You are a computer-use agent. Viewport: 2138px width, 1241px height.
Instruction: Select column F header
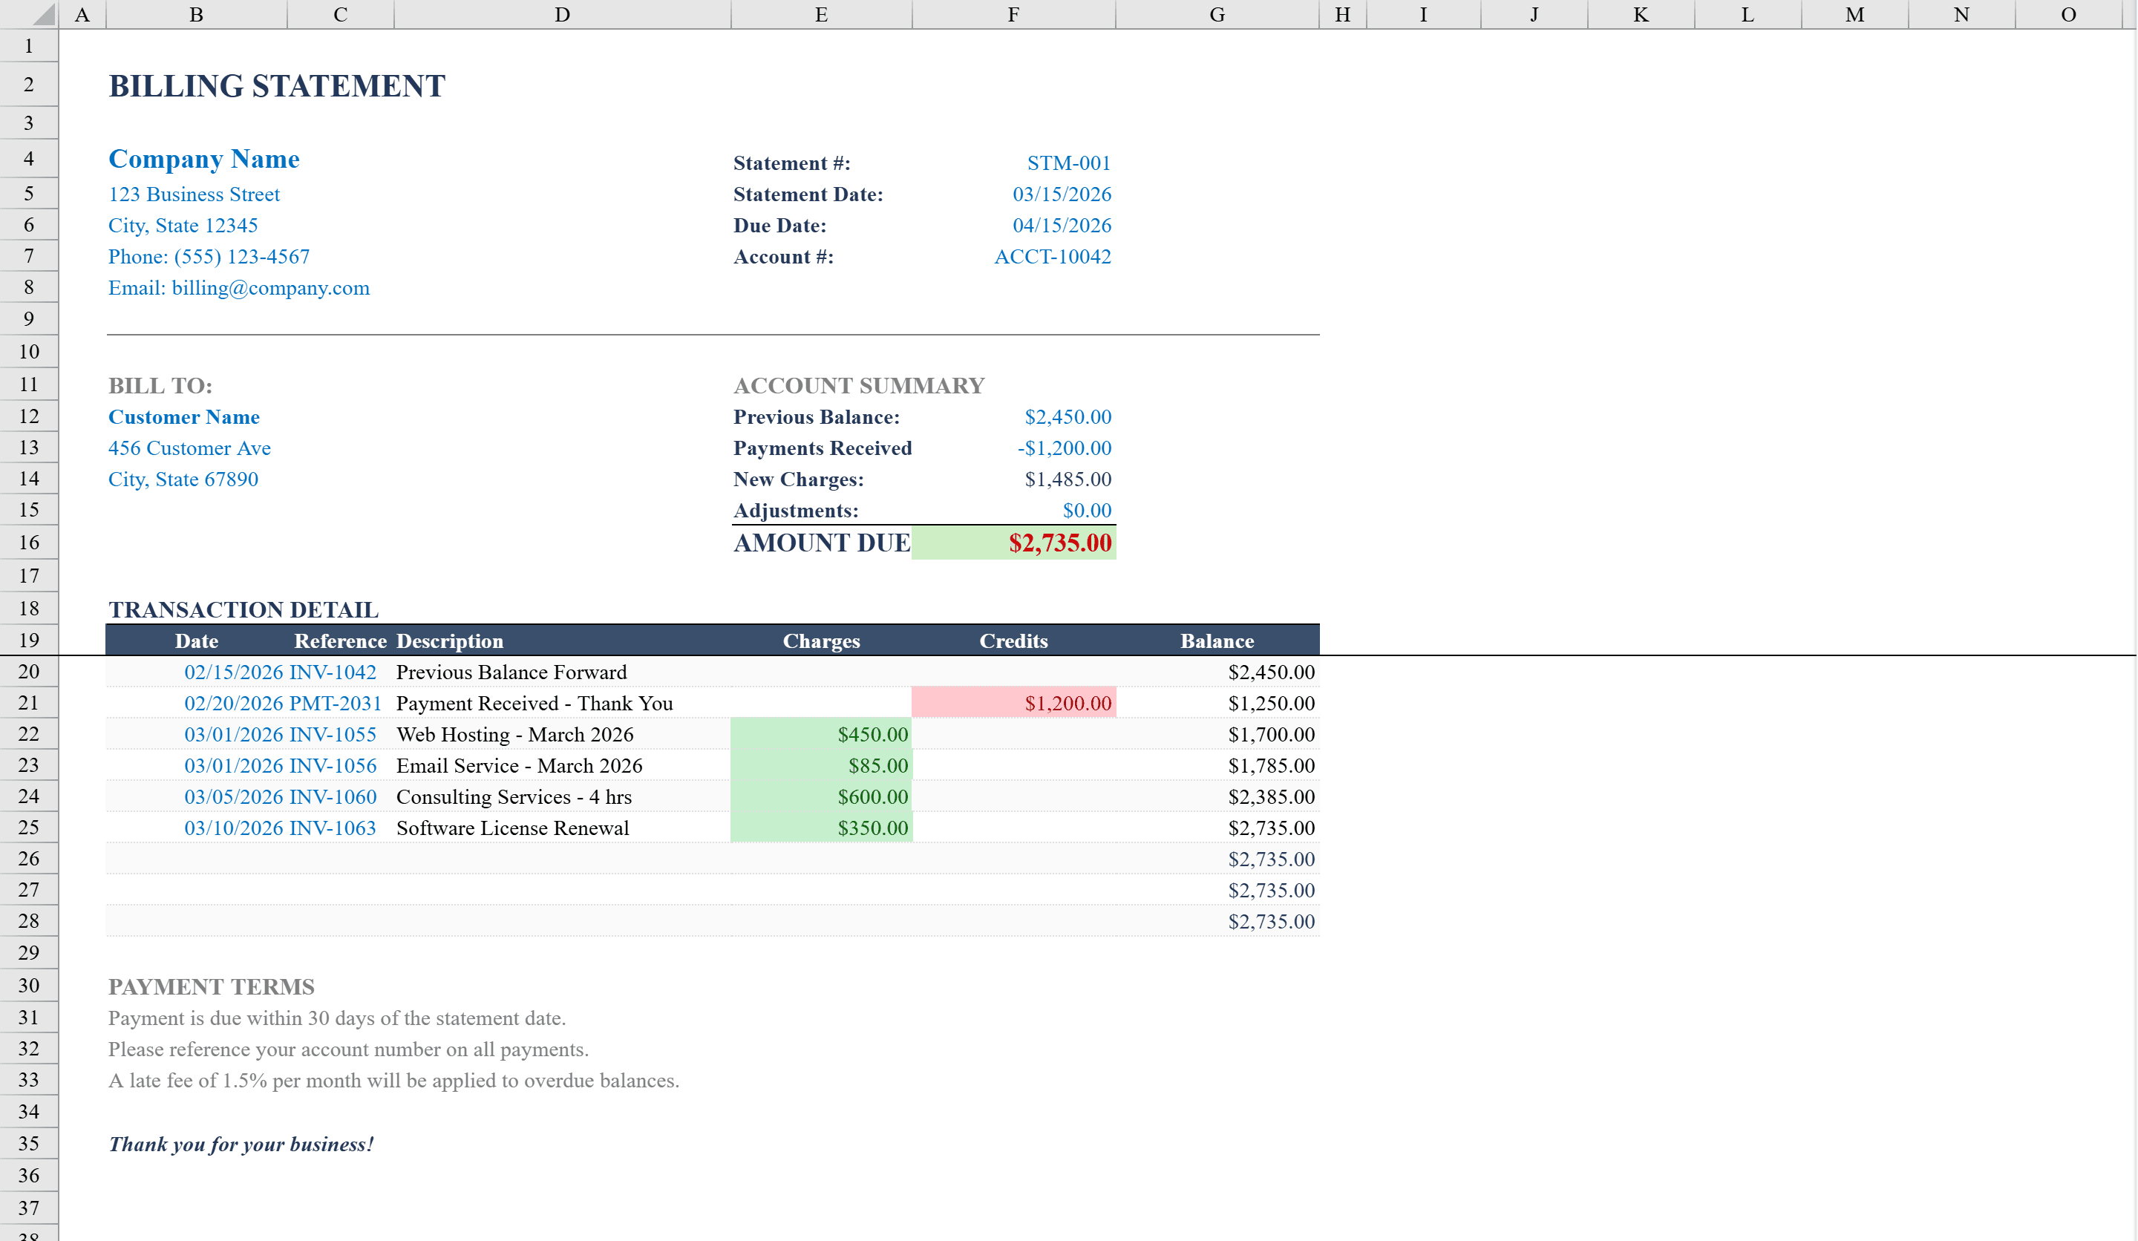[x=1013, y=13]
